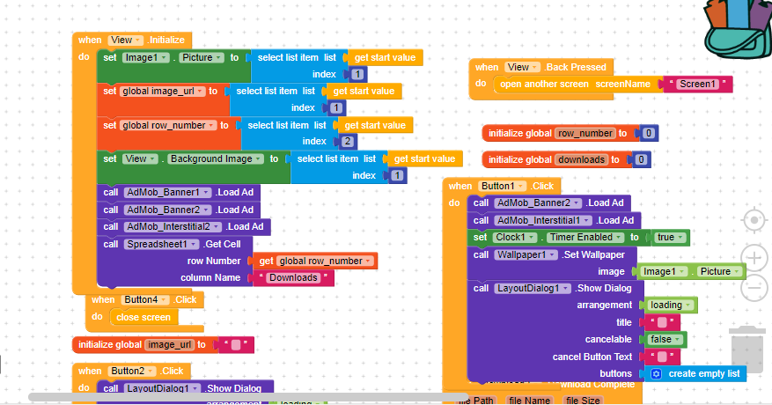Open Picture property dropdown in set Image1 block
Image resolution: width=772 pixels, height=405 pixels.
pos(202,57)
